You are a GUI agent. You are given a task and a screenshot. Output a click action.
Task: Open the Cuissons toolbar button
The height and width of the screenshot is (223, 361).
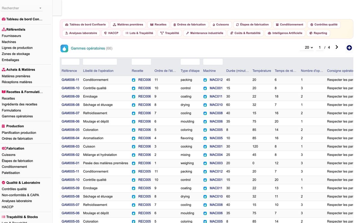click(x=221, y=25)
